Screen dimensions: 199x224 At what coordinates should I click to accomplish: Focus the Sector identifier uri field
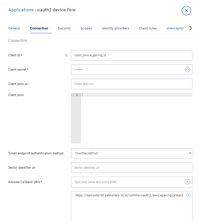click(132, 168)
